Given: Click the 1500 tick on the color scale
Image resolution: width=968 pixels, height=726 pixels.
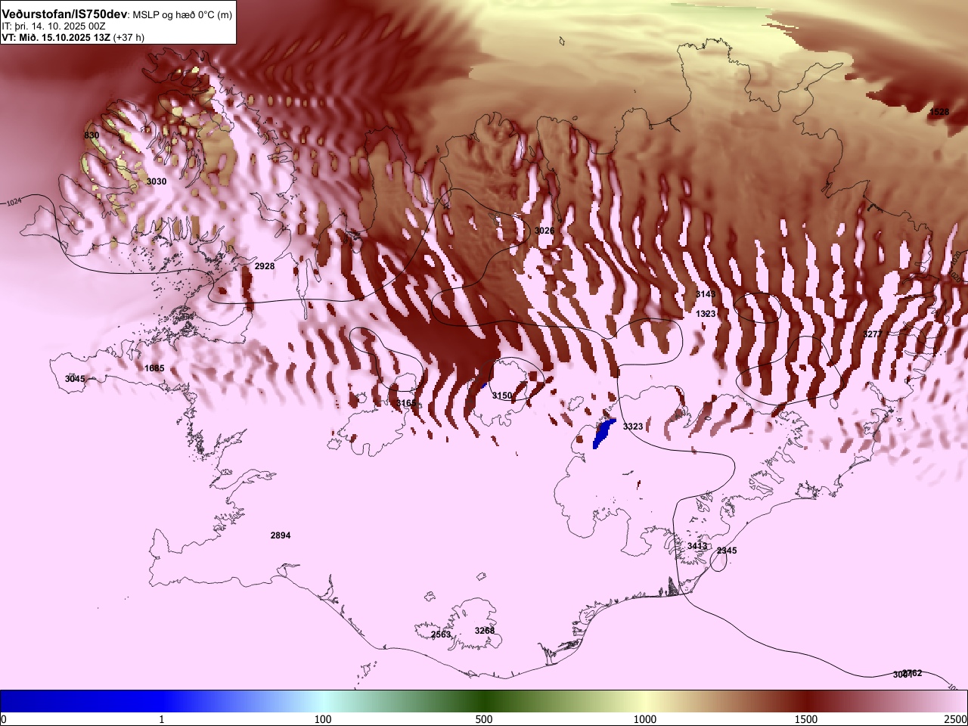Looking at the screenshot, I should (806, 719).
